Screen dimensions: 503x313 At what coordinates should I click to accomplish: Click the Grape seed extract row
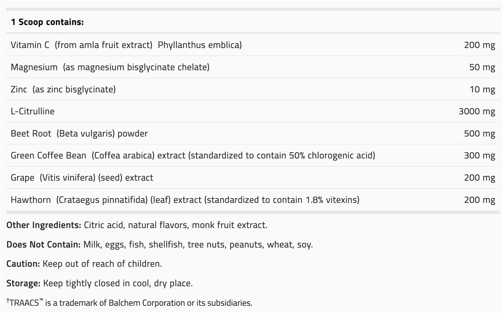pyautogui.click(x=82, y=178)
